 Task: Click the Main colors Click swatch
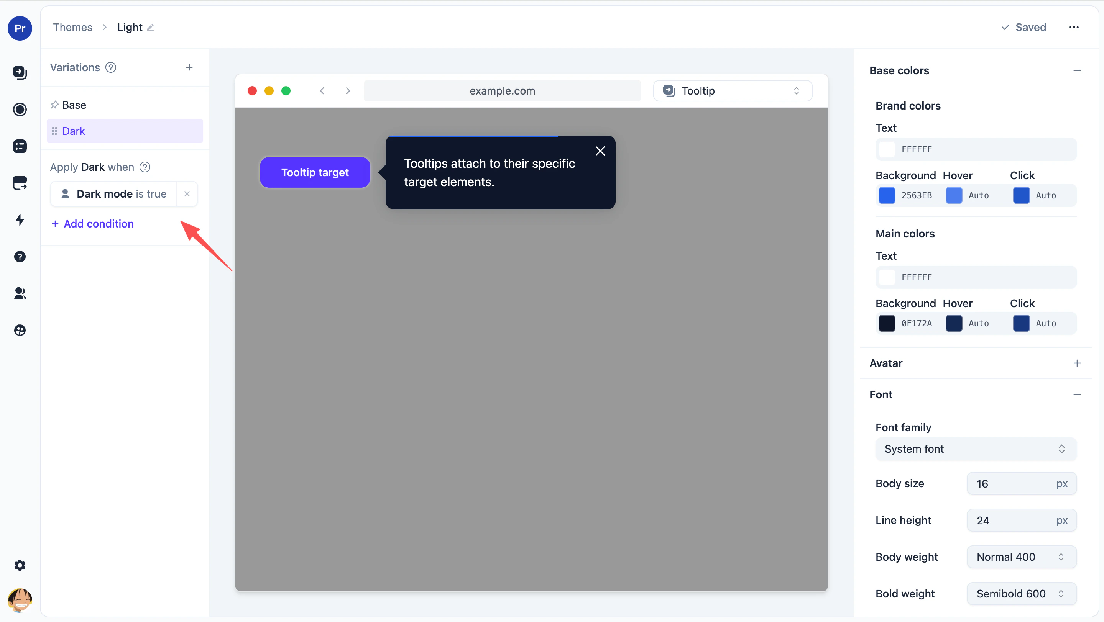click(1021, 323)
